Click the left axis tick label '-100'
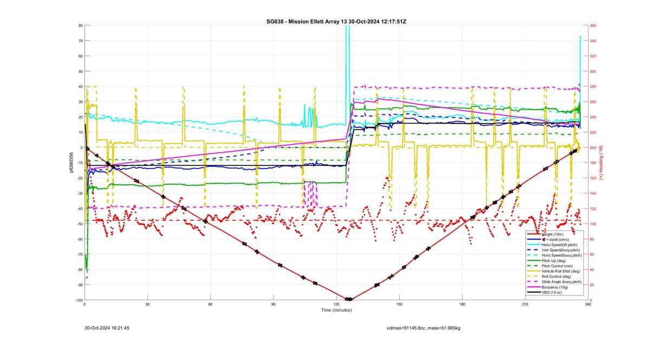650x337 pixels. pyautogui.click(x=79, y=300)
